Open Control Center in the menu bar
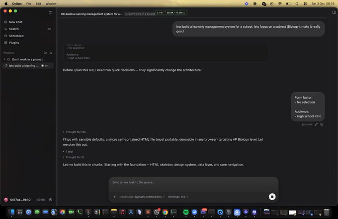 click(x=305, y=3)
